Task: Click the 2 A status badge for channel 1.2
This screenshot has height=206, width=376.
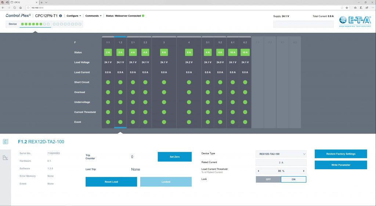Action: [x=120, y=53]
